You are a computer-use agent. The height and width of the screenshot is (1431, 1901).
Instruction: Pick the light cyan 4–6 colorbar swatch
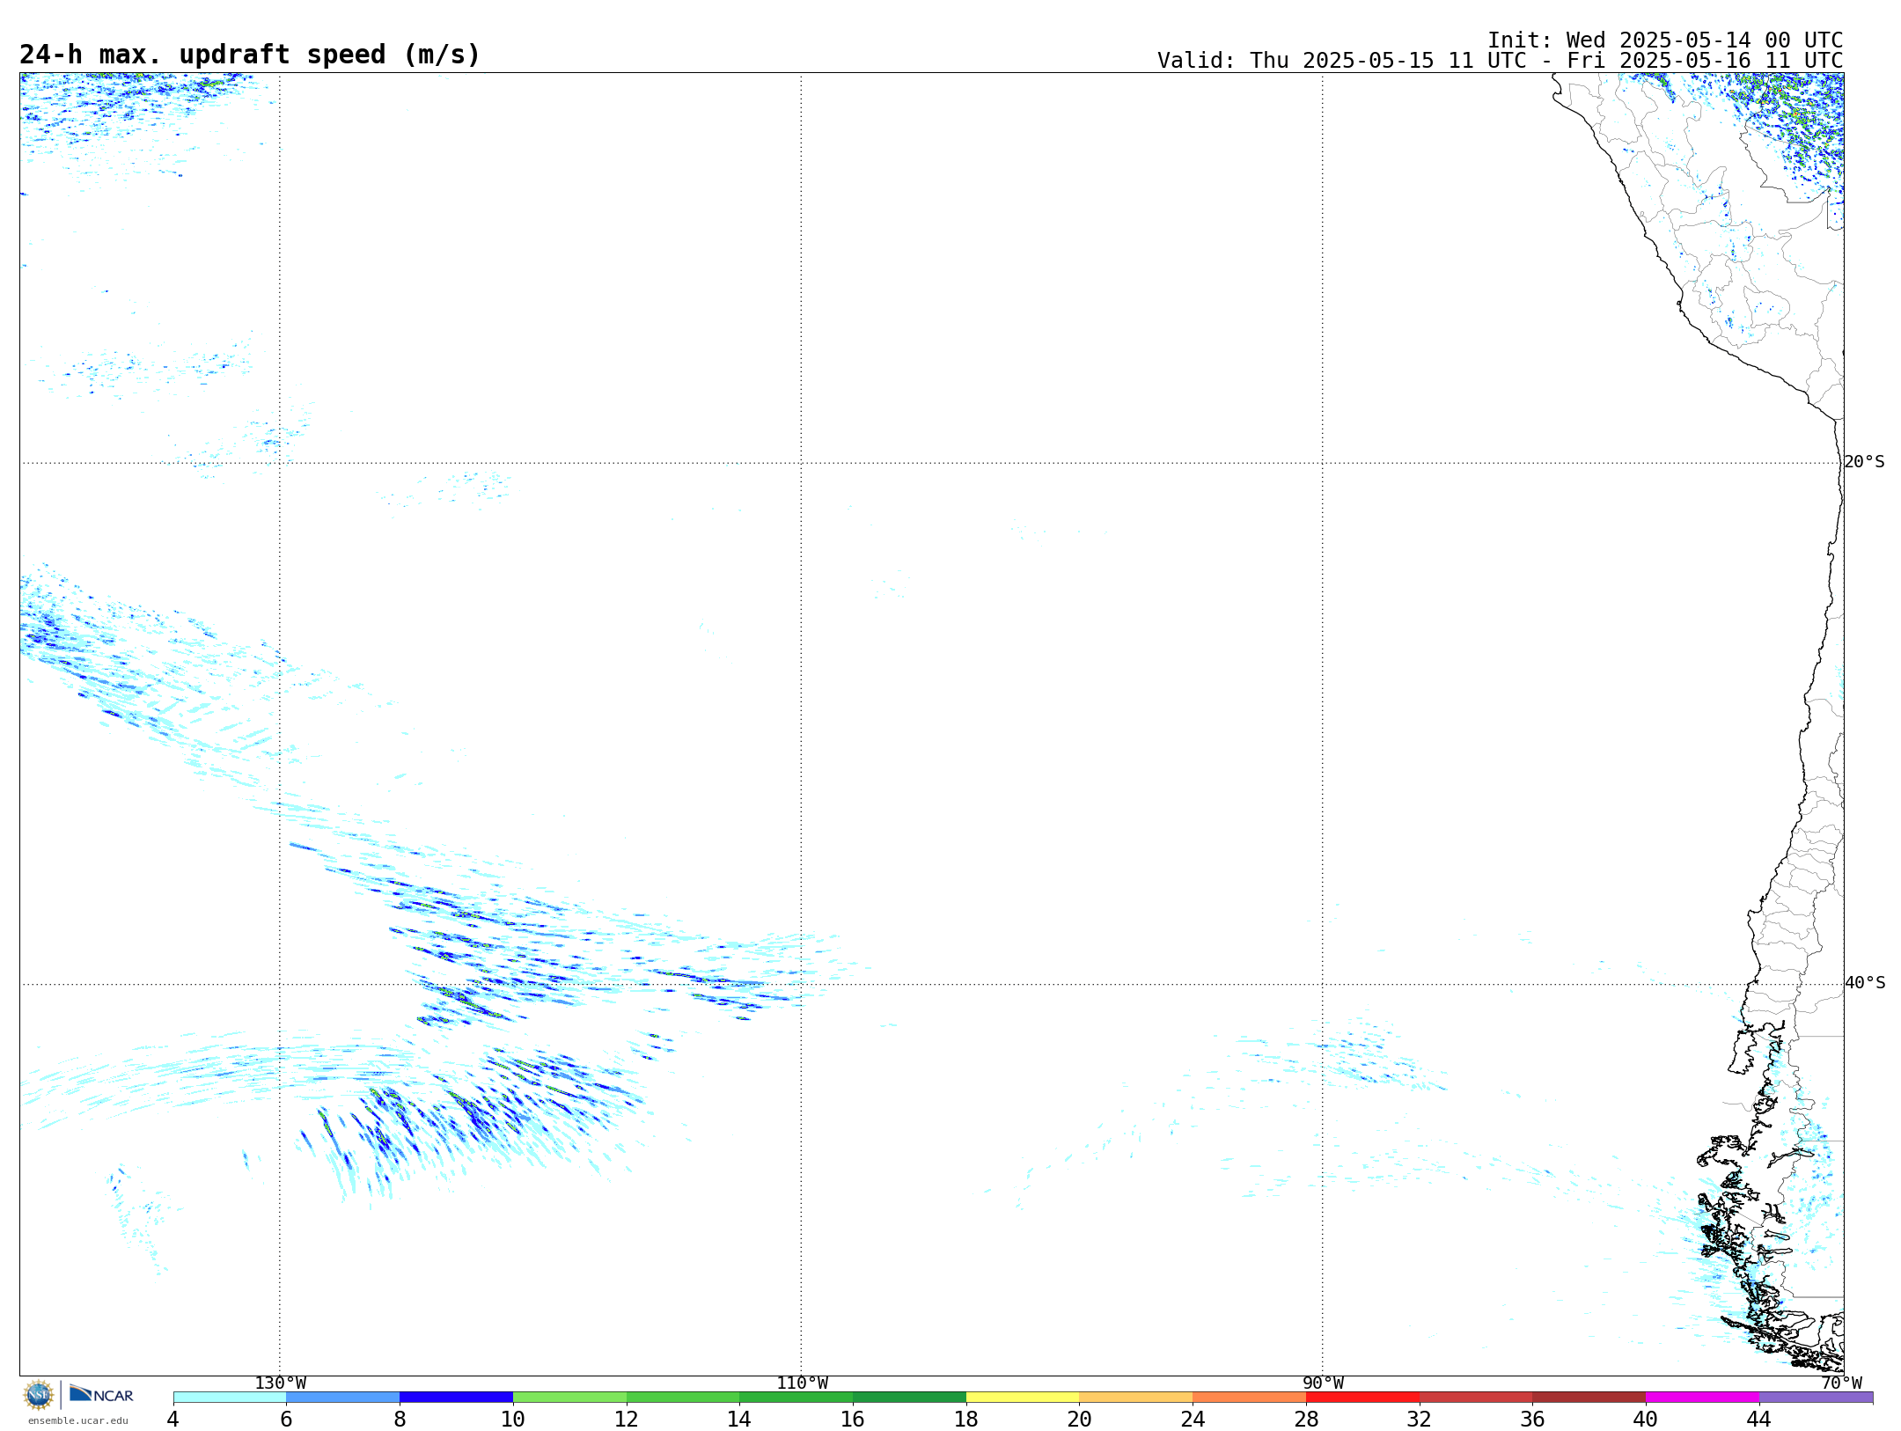(230, 1398)
